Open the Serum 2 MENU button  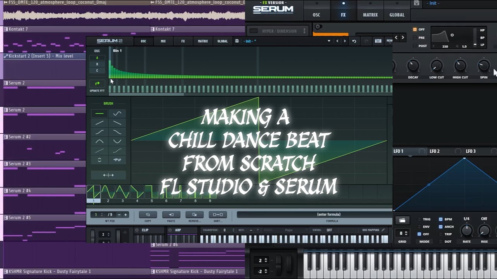389,41
